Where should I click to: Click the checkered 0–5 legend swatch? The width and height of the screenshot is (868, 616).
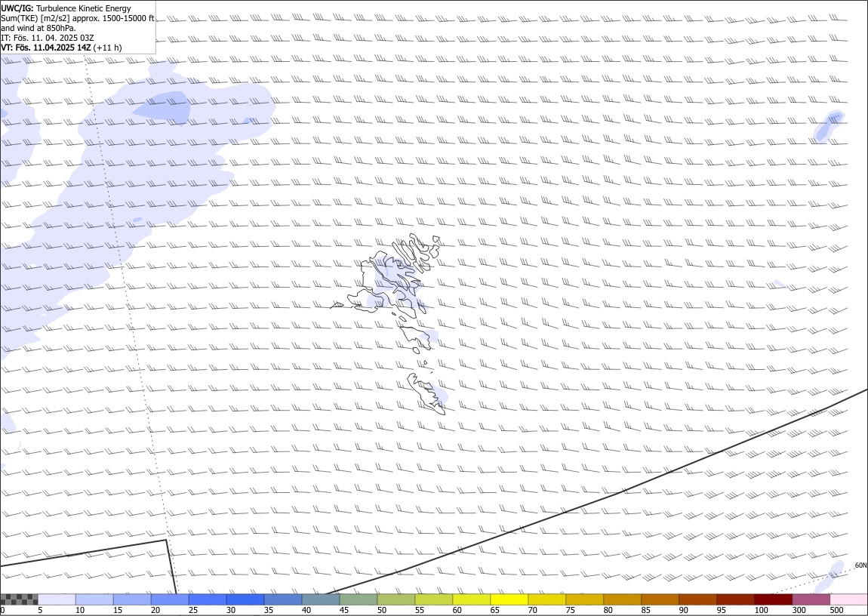coord(20,599)
